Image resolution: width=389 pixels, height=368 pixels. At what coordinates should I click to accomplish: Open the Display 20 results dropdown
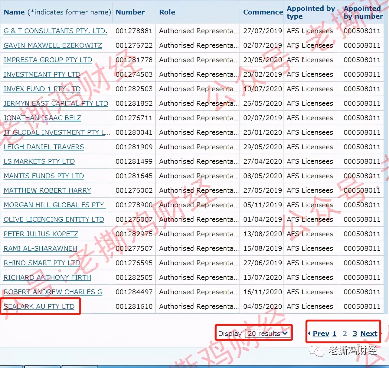(267, 334)
